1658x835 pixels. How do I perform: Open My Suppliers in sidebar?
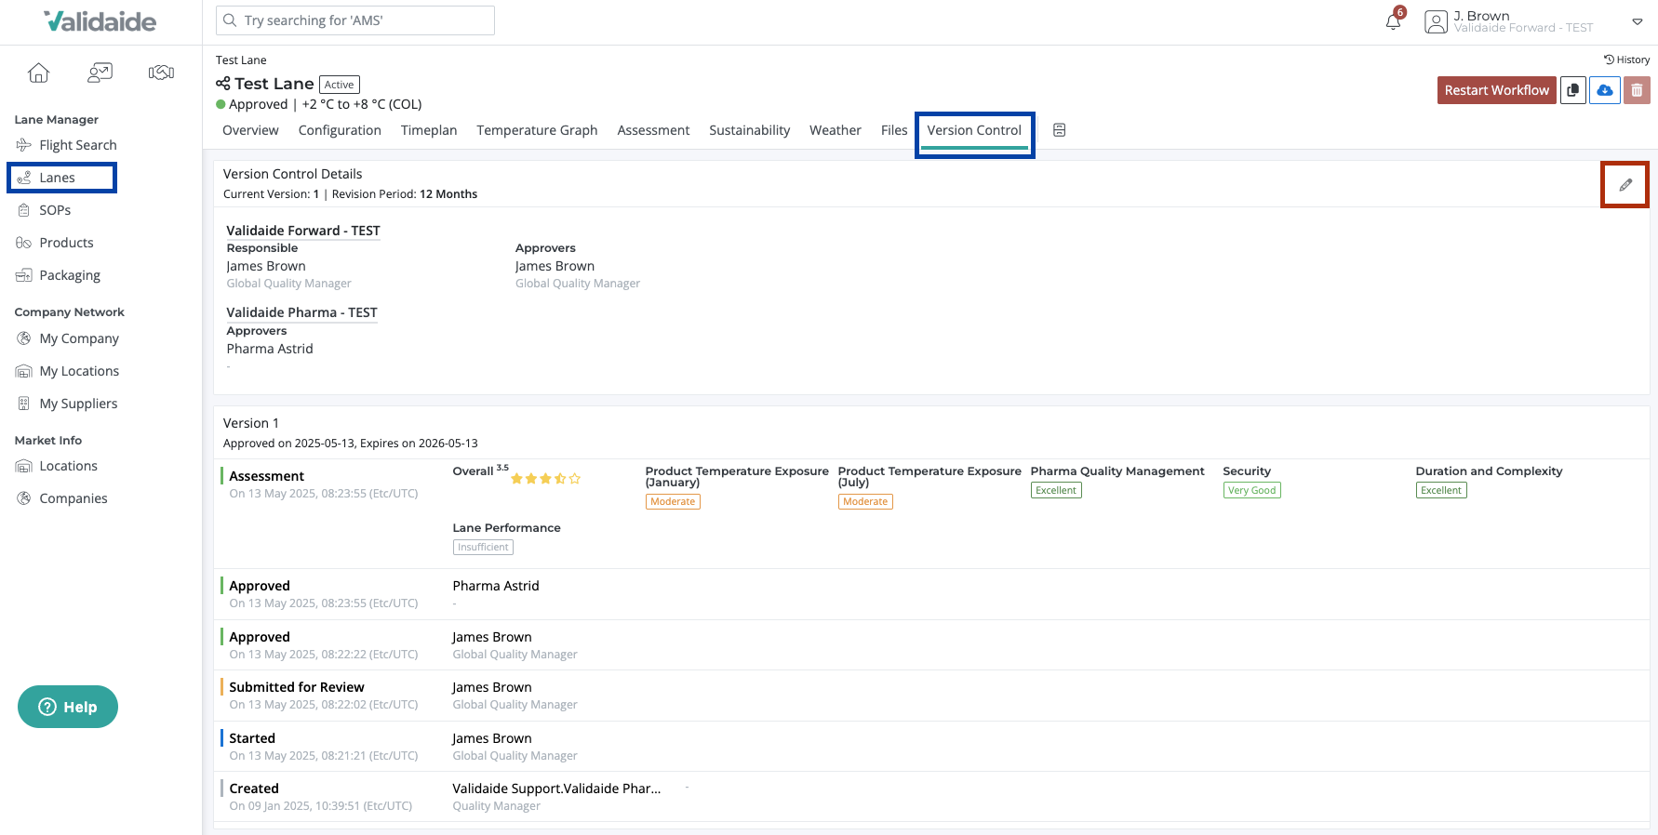(78, 404)
